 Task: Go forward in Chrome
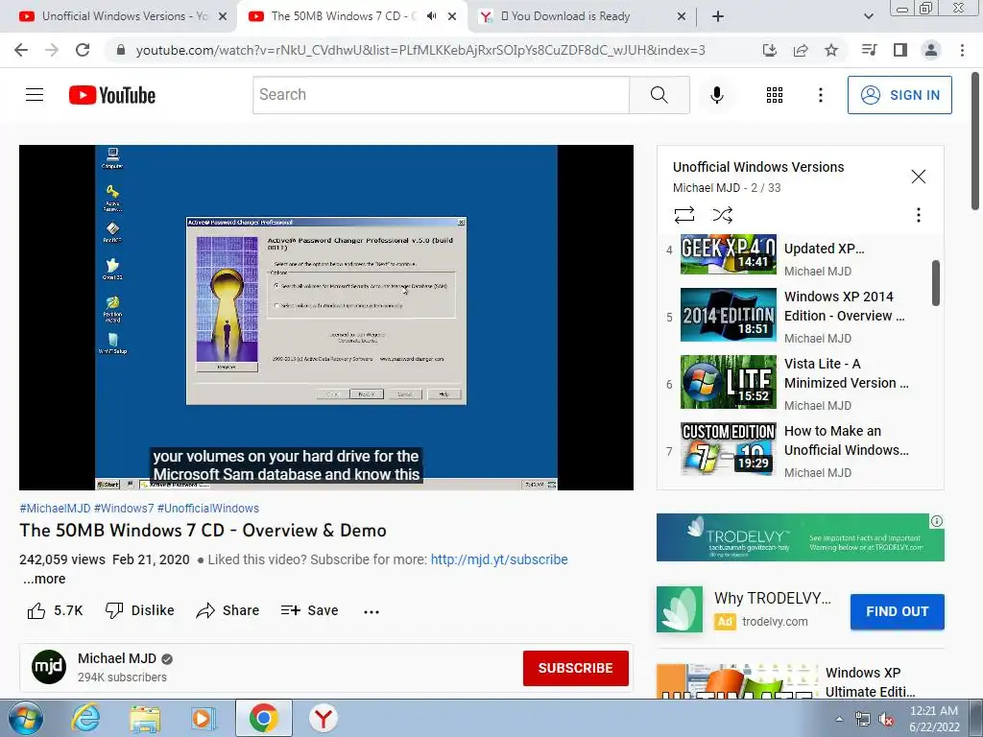[52, 50]
